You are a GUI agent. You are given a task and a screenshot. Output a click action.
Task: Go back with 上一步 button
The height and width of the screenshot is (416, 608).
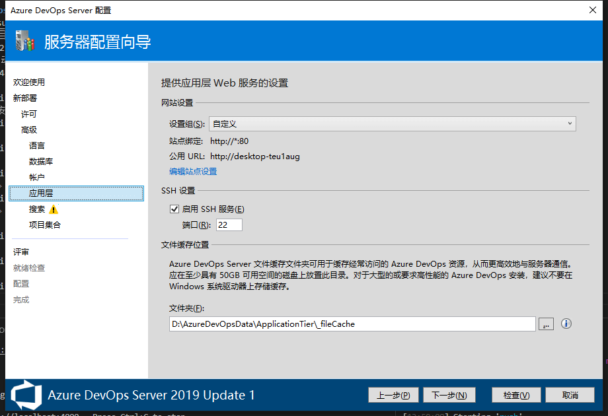pyautogui.click(x=393, y=395)
